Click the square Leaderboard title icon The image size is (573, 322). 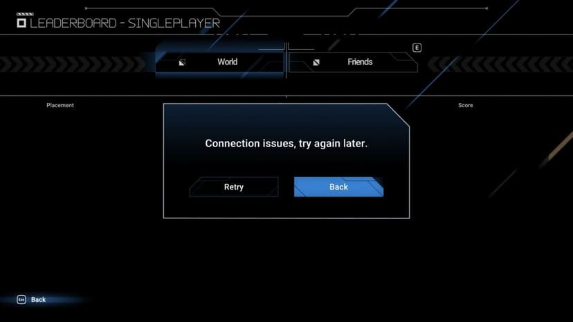click(21, 23)
